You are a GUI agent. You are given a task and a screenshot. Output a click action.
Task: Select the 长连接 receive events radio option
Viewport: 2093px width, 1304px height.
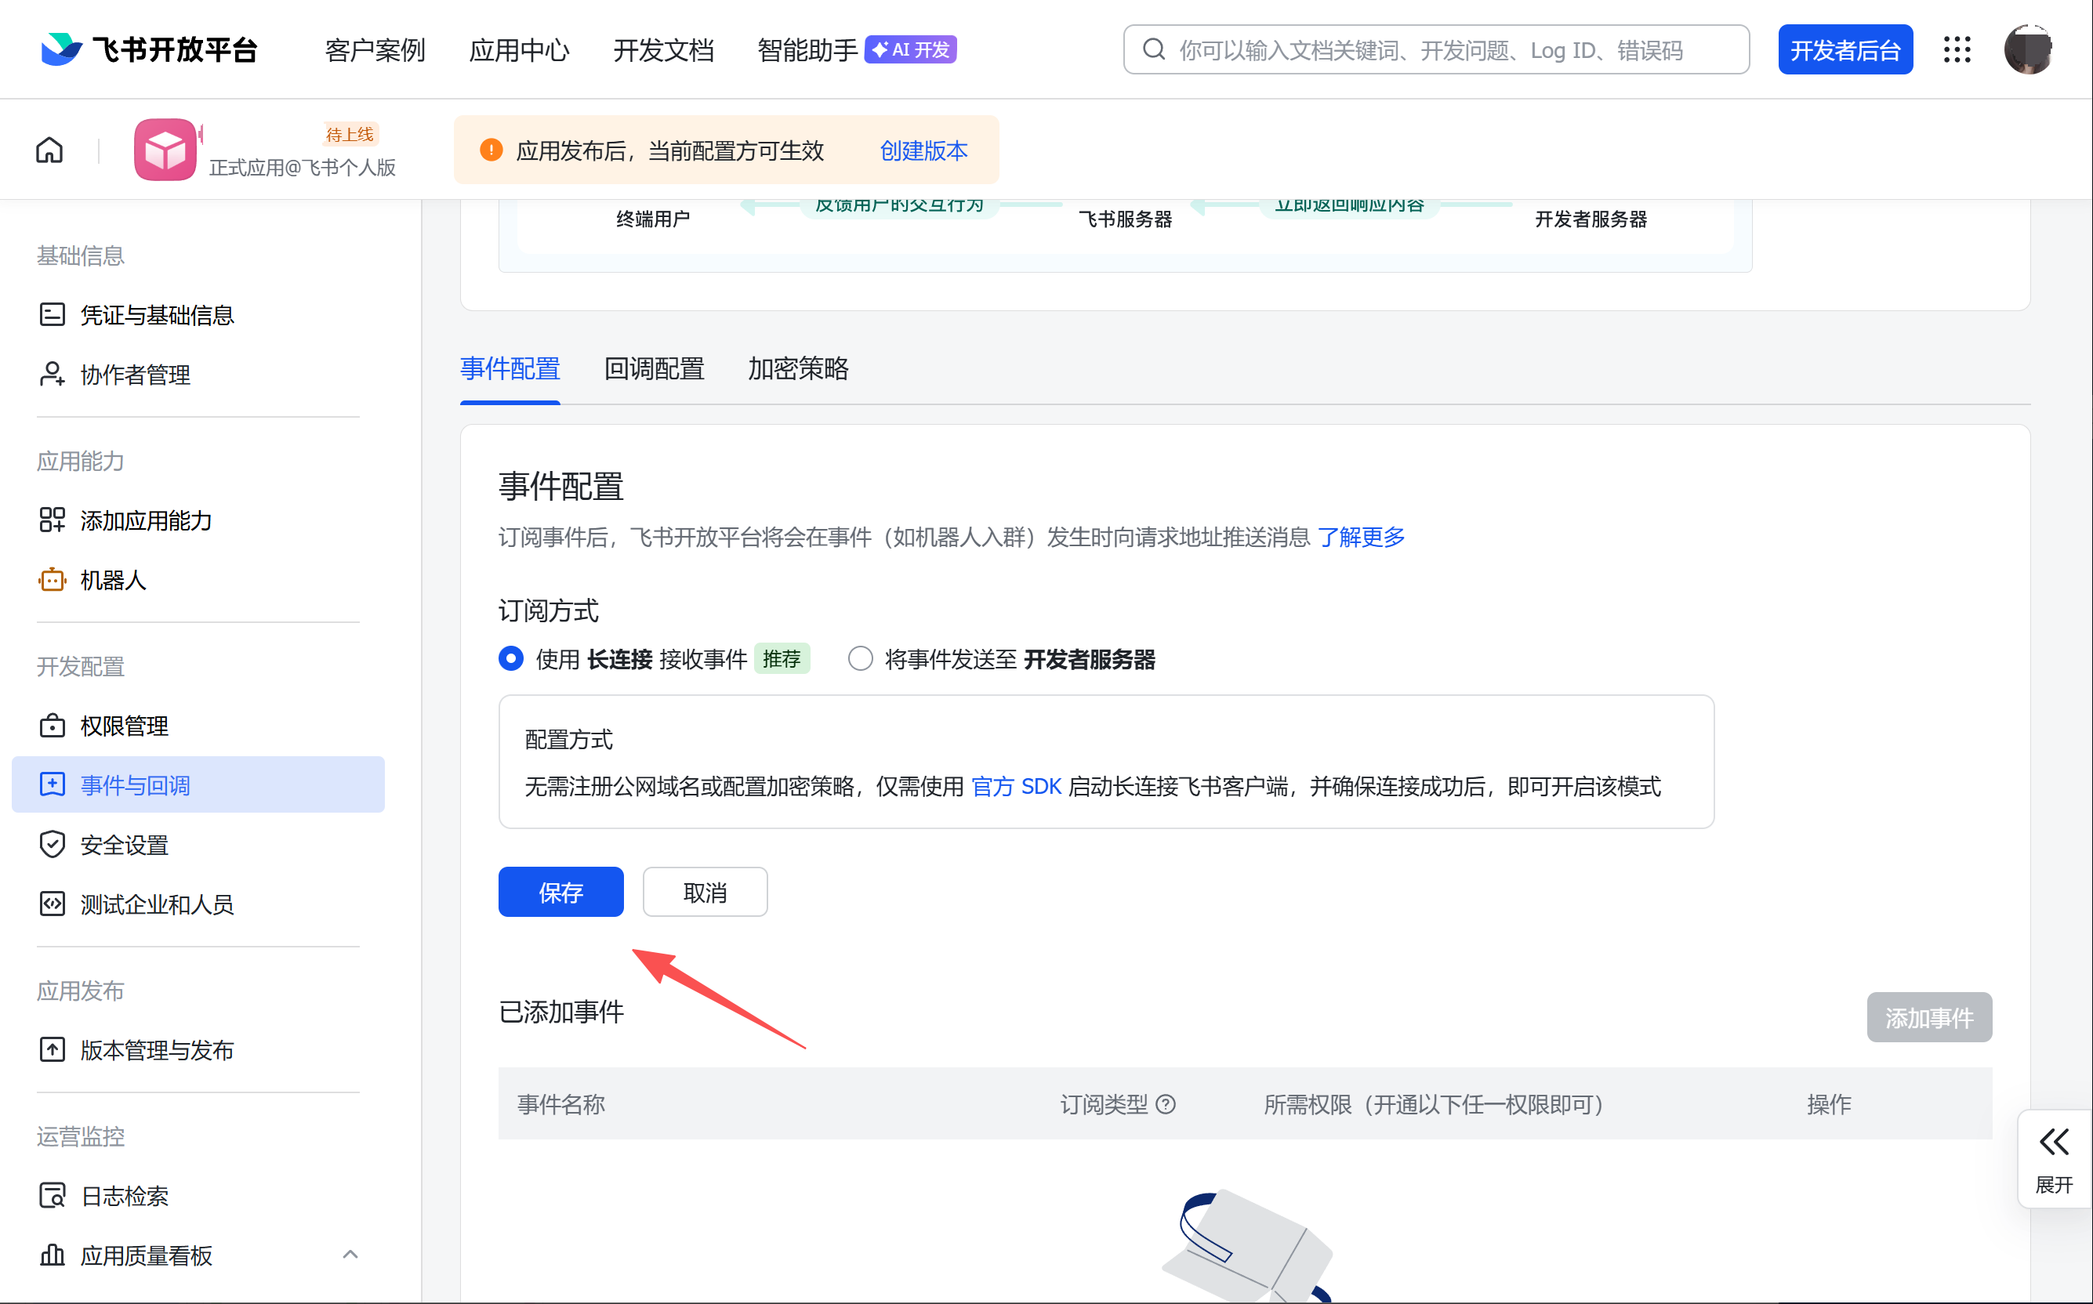(x=511, y=658)
